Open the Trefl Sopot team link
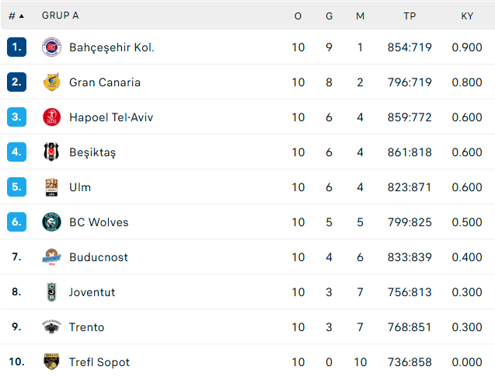This screenshot has width=495, height=377. (x=99, y=362)
